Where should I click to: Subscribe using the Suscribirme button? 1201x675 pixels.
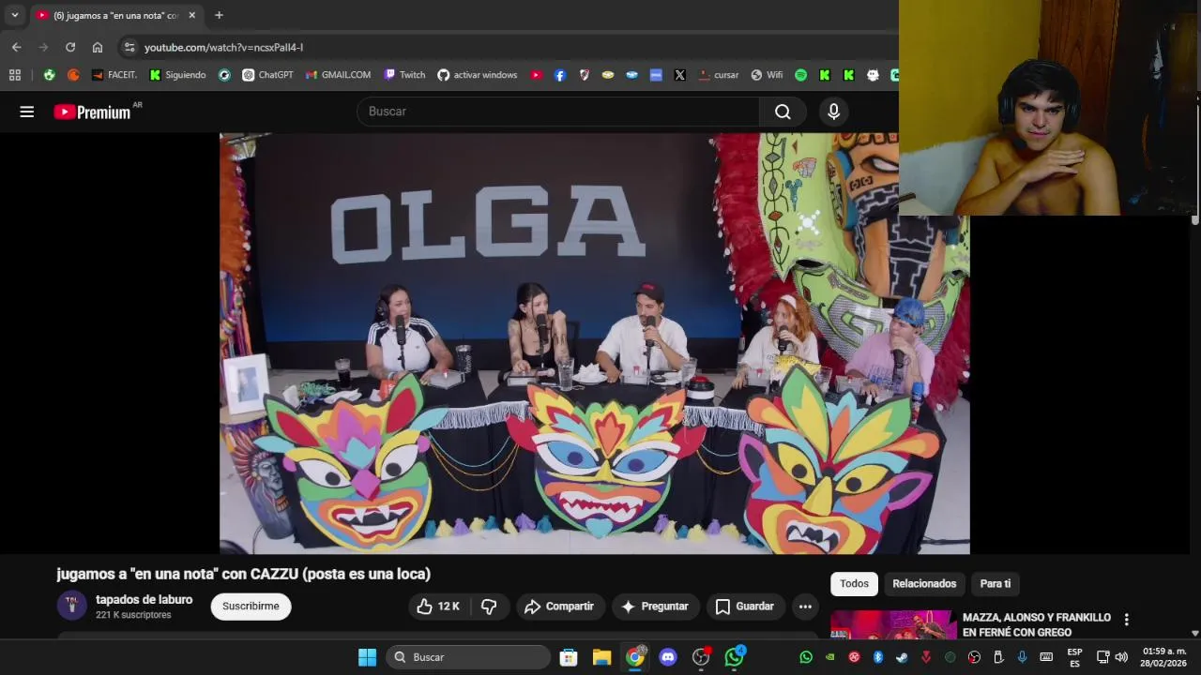(251, 607)
